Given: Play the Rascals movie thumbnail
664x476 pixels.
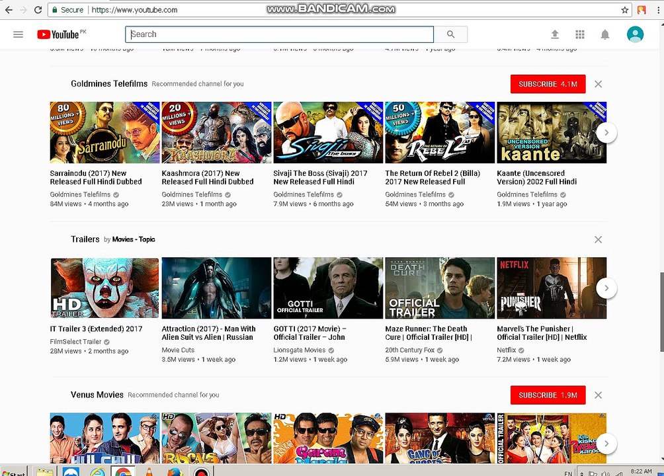Looking at the screenshot, I should [x=216, y=438].
